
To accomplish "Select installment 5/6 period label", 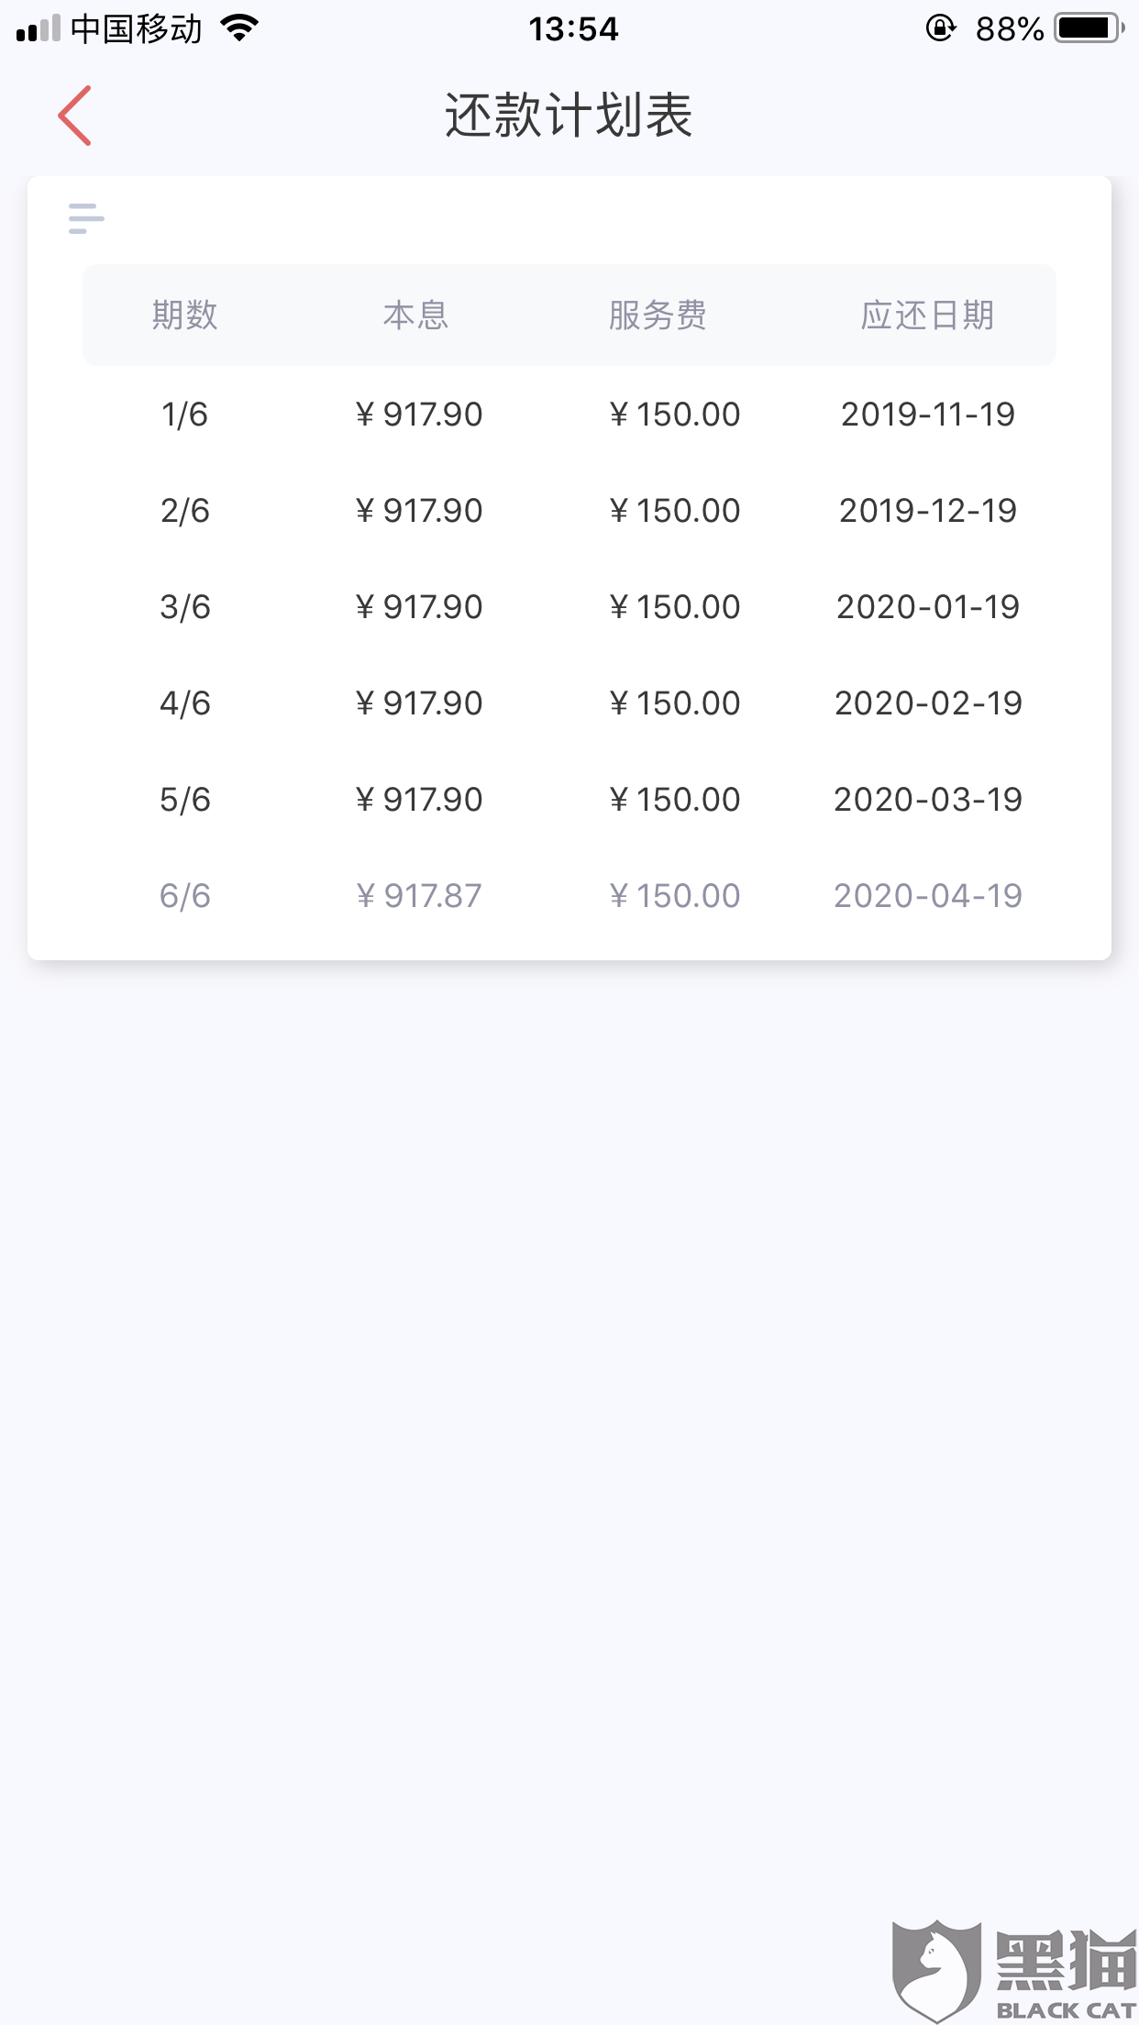I will 184,800.
